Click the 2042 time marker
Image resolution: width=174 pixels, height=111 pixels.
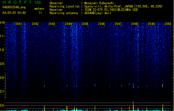(35, 24)
